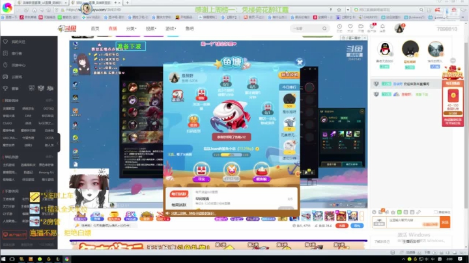Close the small window popup bar
The width and height of the screenshot is (469, 263).
(x=365, y=38)
